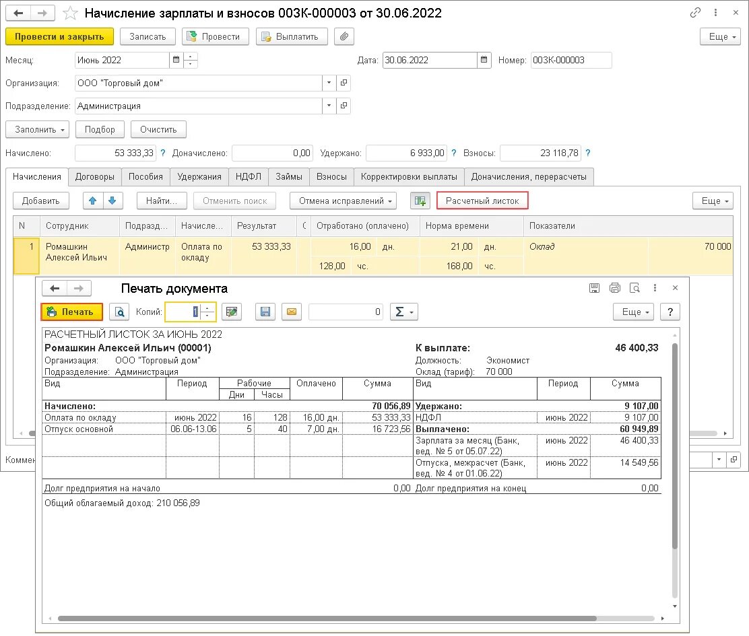Open top Еще menu of the document
The width and height of the screenshot is (749, 636).
720,37
